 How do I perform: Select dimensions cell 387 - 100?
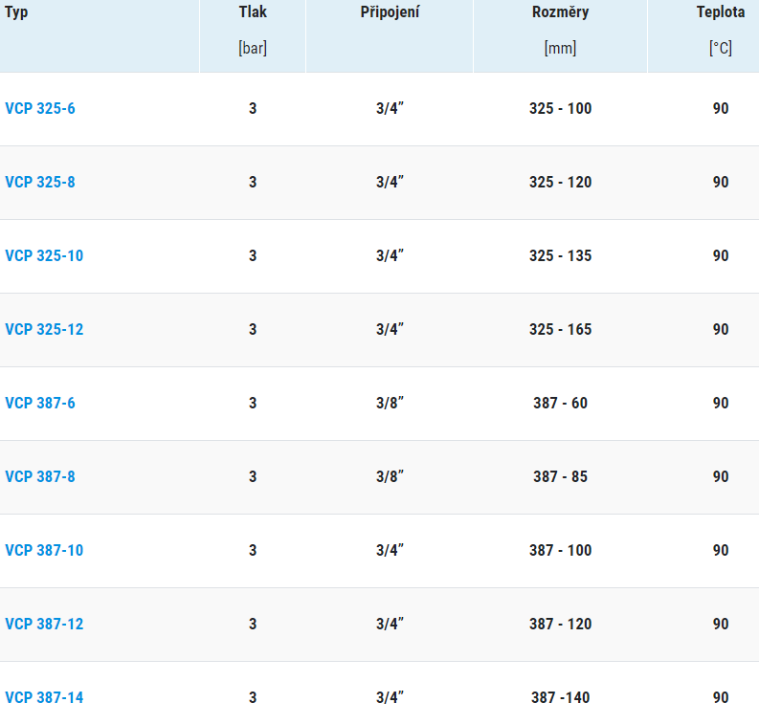pyautogui.click(x=561, y=550)
